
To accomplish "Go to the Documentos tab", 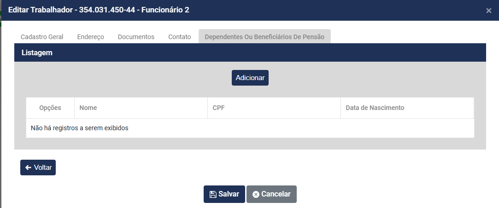I will click(136, 37).
